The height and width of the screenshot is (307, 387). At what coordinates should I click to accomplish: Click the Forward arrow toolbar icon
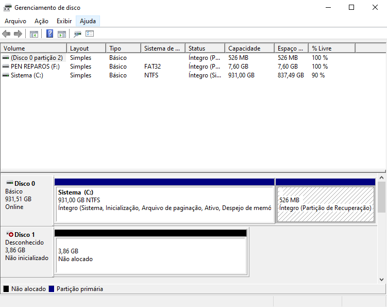(x=18, y=34)
